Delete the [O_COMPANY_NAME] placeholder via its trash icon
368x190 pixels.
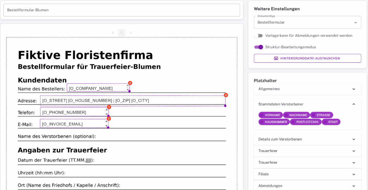pyautogui.click(x=130, y=83)
